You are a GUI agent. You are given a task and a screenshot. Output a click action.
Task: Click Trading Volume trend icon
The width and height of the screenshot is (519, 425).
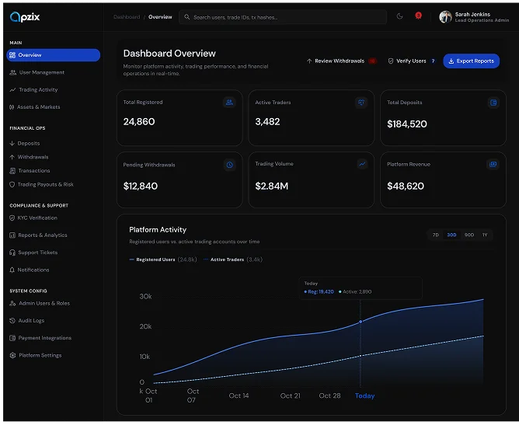tap(362, 164)
